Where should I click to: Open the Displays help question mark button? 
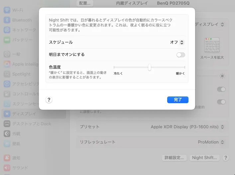pyautogui.click(x=226, y=158)
